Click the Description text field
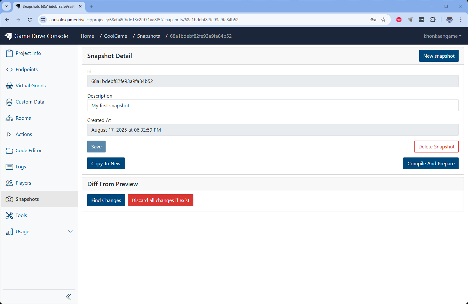 pos(272,106)
